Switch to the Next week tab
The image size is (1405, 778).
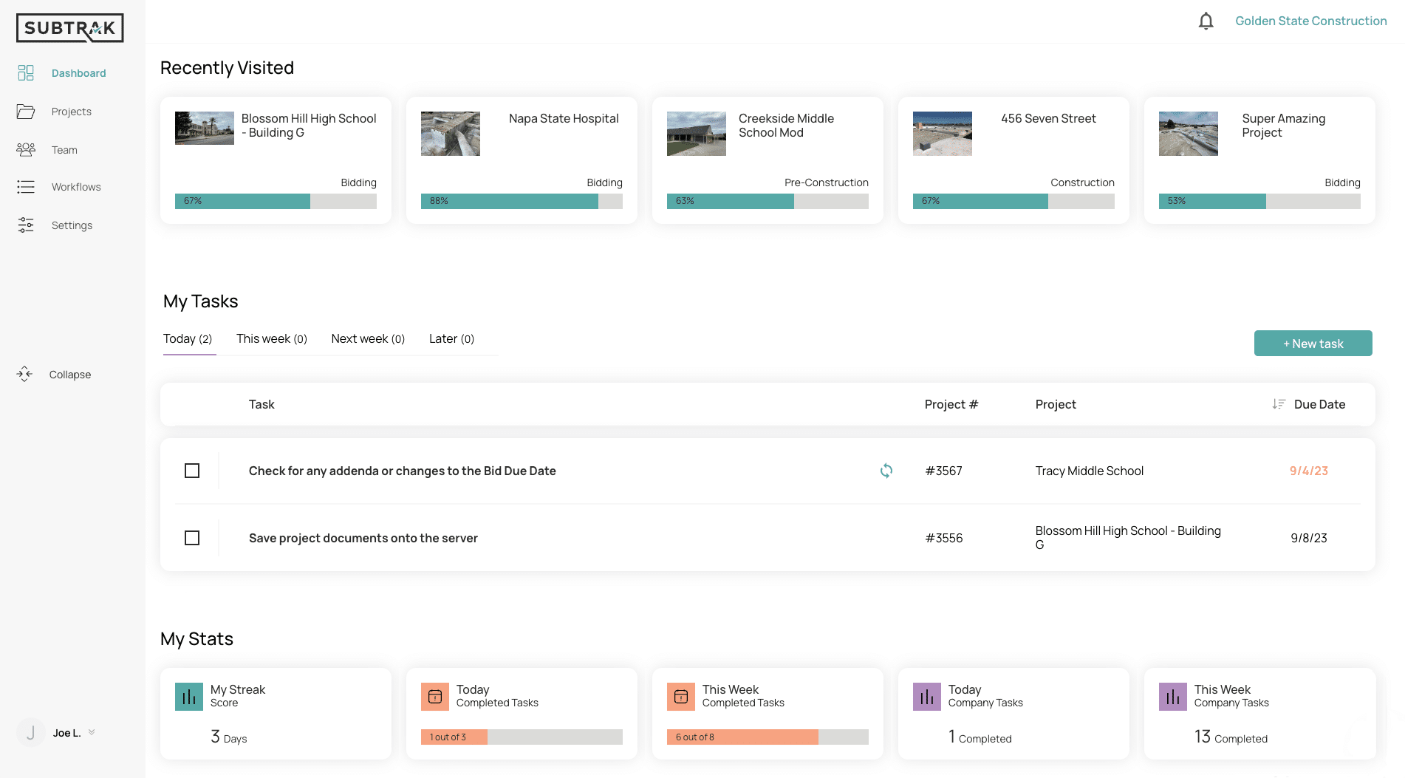click(367, 338)
